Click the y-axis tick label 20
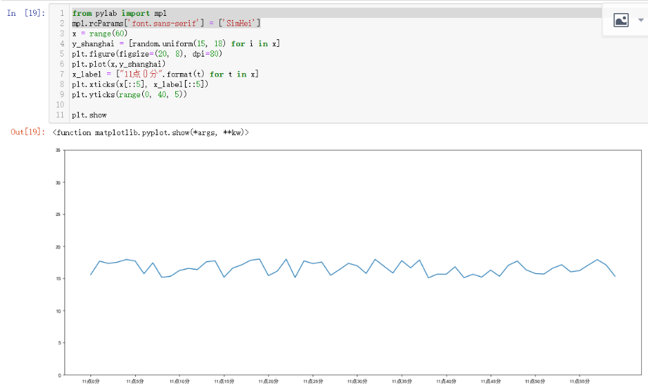648x389 pixels. pyautogui.click(x=58, y=246)
